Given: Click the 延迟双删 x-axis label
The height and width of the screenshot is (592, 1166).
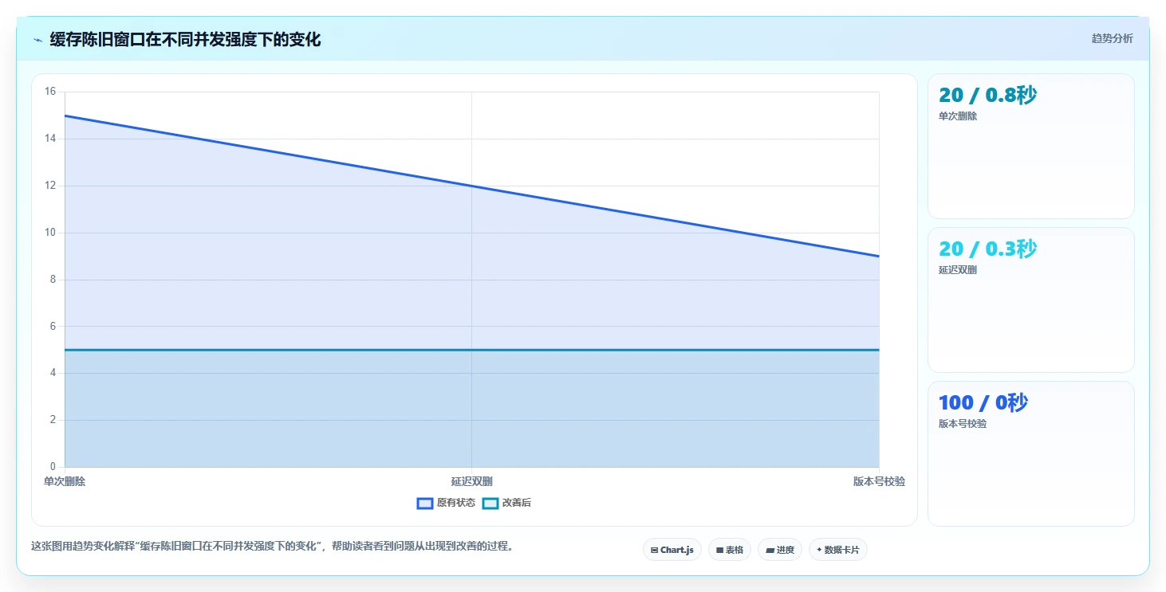Looking at the screenshot, I should click(x=471, y=481).
